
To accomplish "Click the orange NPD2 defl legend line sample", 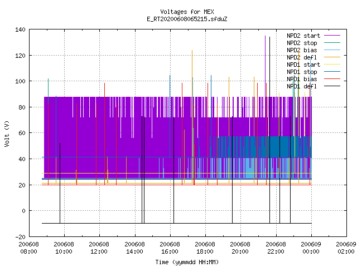I will point(332,57).
